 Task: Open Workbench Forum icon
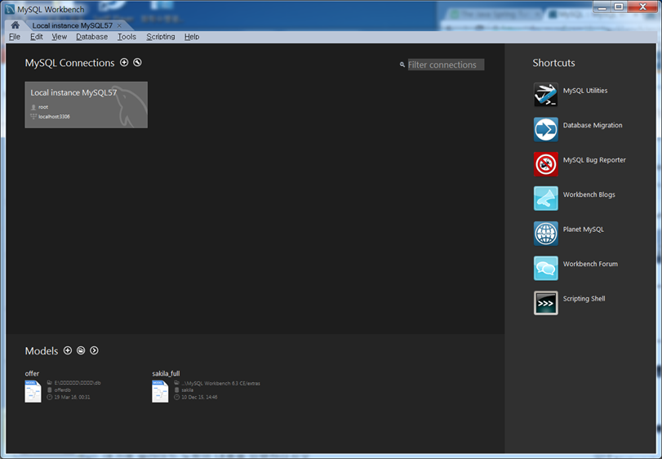(x=545, y=268)
